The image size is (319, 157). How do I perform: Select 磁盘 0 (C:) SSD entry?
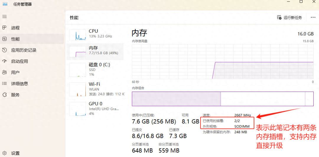tap(95, 70)
